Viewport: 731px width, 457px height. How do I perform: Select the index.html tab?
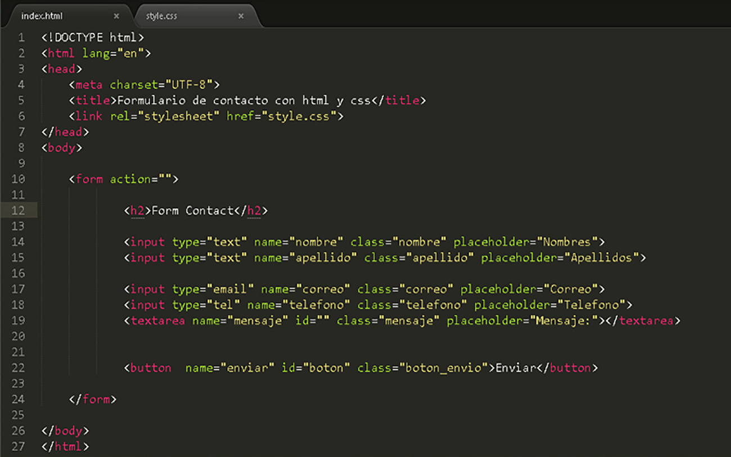coord(42,16)
